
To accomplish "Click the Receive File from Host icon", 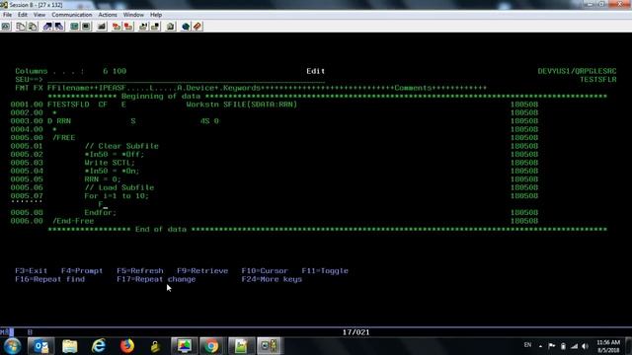I will [59, 27].
